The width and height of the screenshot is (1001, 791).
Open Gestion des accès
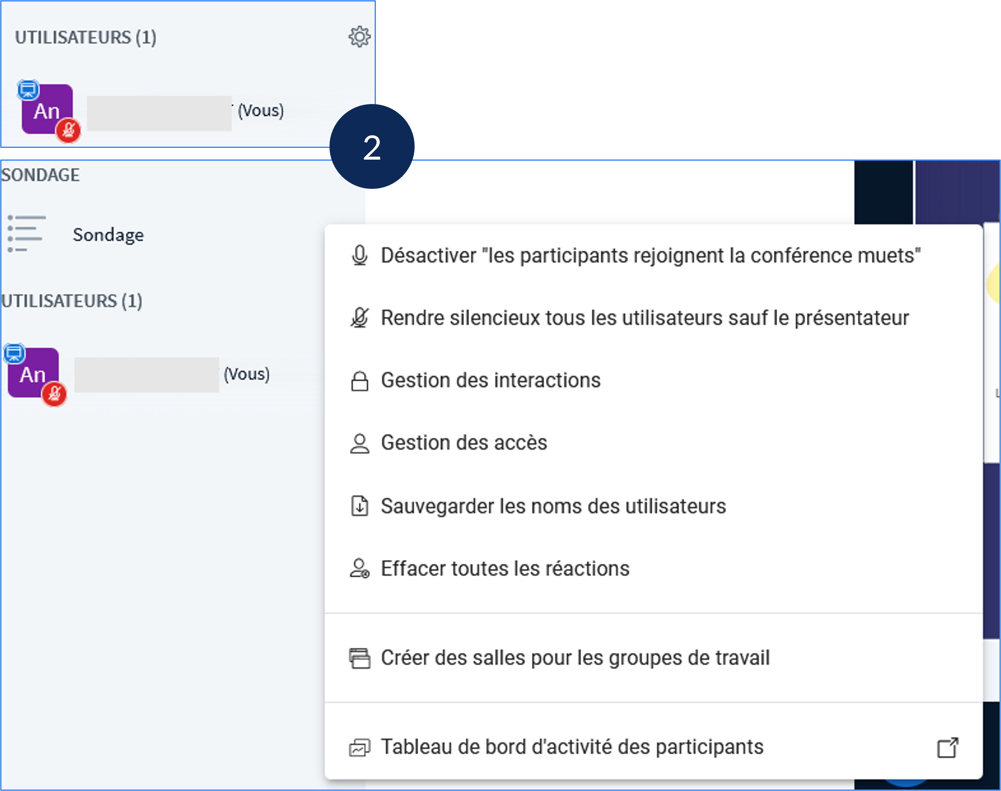pos(463,443)
